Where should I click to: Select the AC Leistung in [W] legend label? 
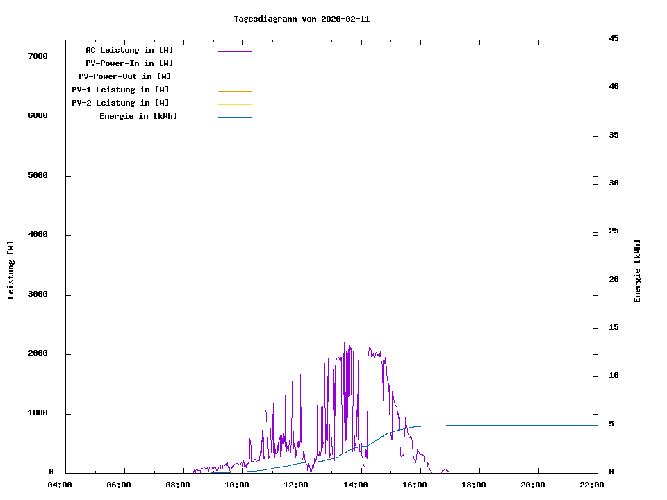click(x=129, y=50)
